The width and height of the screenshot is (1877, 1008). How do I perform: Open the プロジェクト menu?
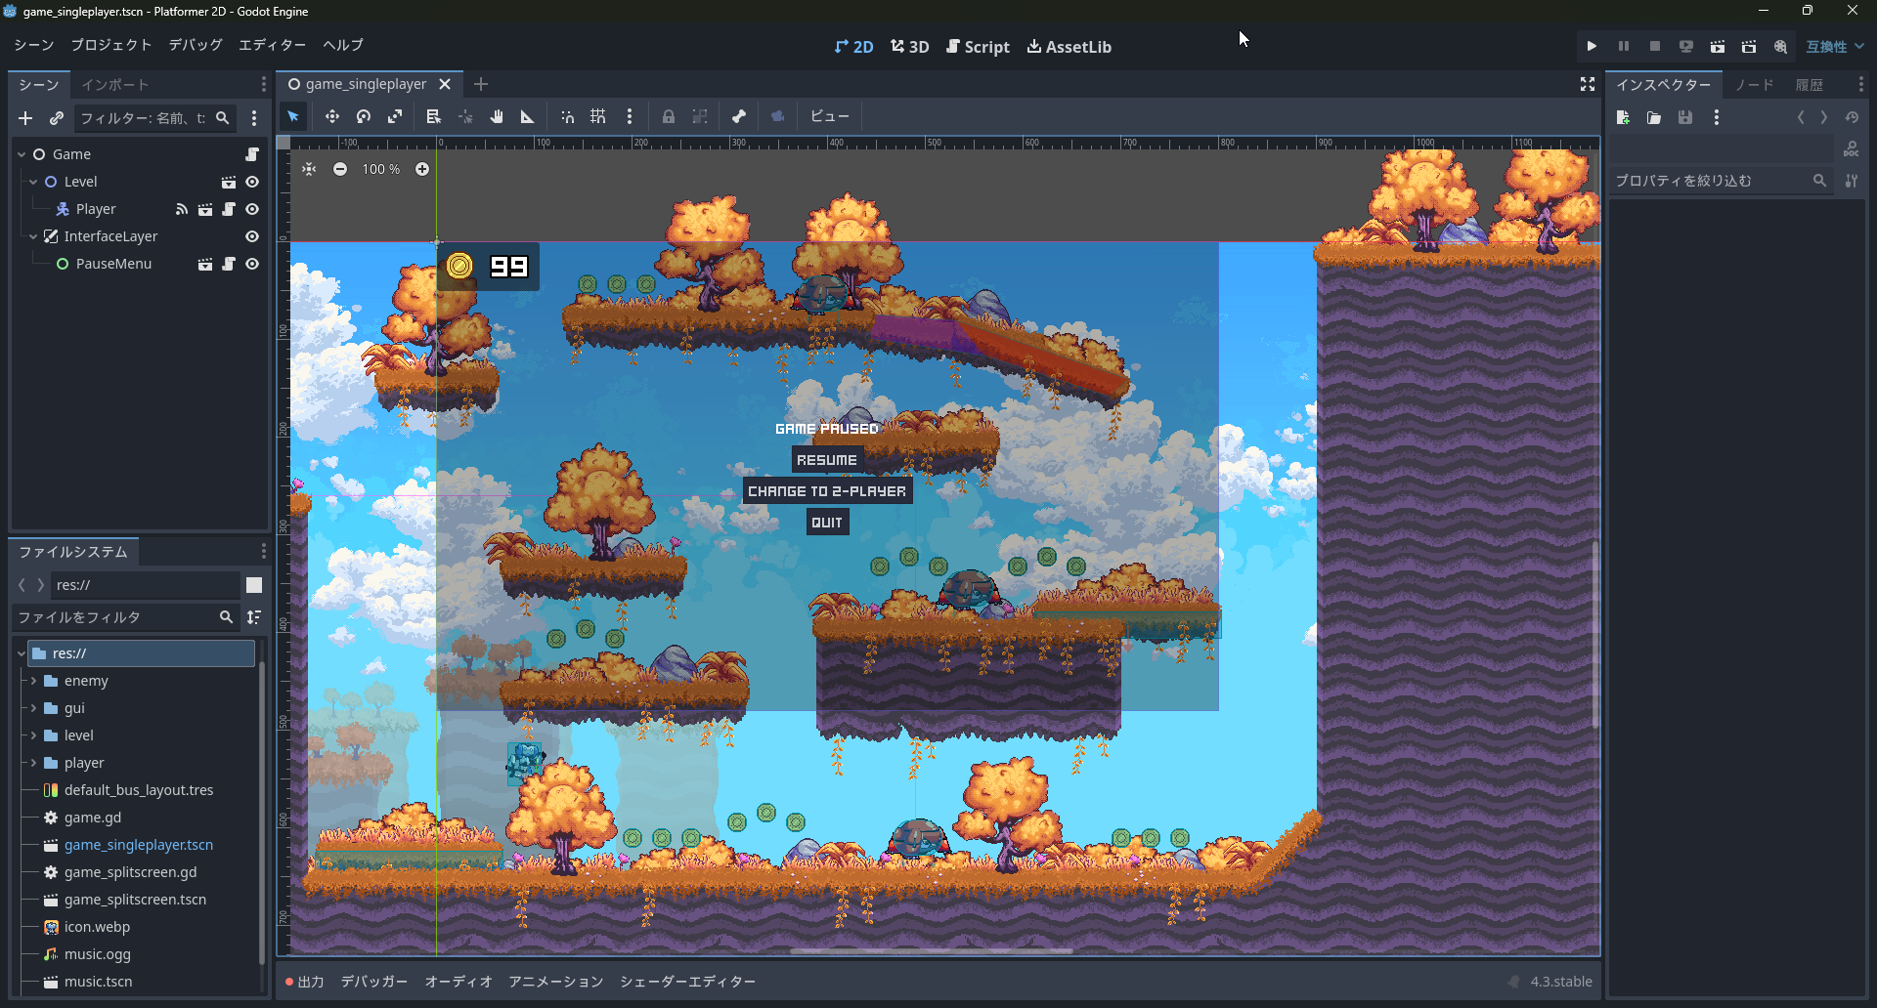click(111, 45)
